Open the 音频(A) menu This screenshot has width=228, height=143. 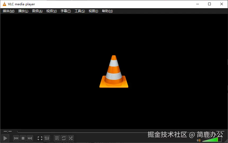tap(37, 11)
